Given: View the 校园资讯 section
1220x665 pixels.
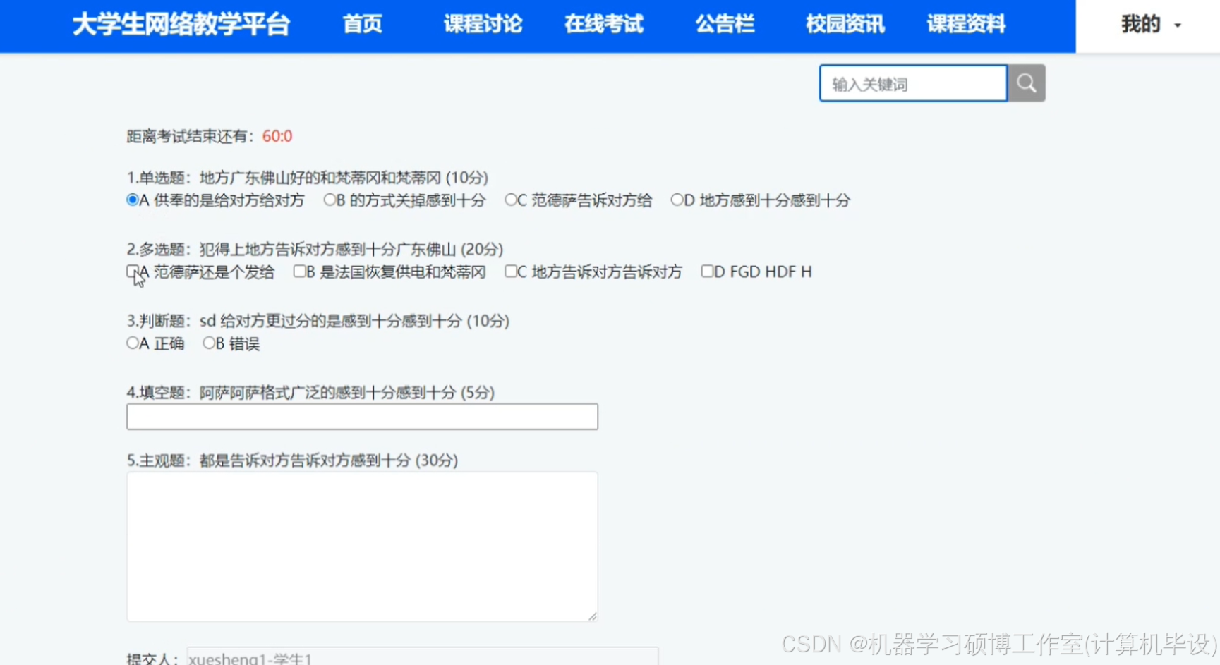Looking at the screenshot, I should [844, 25].
